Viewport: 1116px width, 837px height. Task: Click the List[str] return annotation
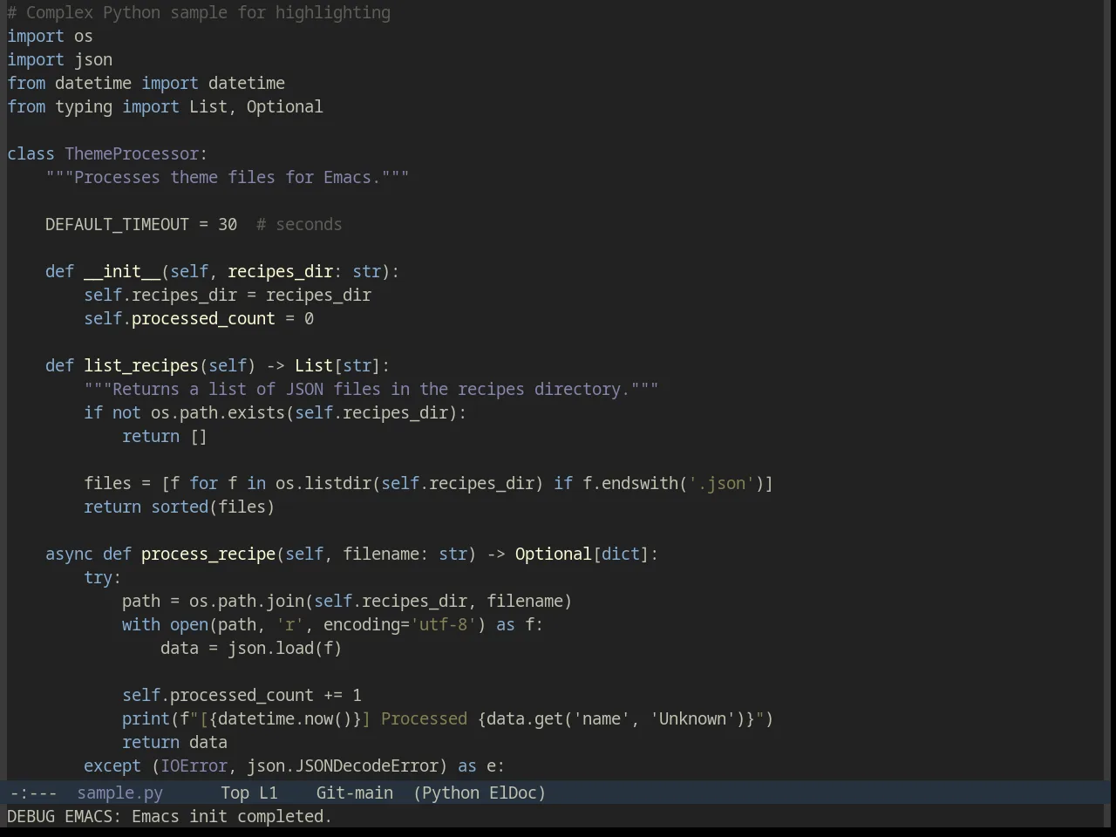point(337,365)
